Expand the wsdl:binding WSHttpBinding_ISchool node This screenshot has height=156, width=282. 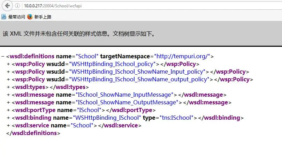pyautogui.click(x=8, y=118)
